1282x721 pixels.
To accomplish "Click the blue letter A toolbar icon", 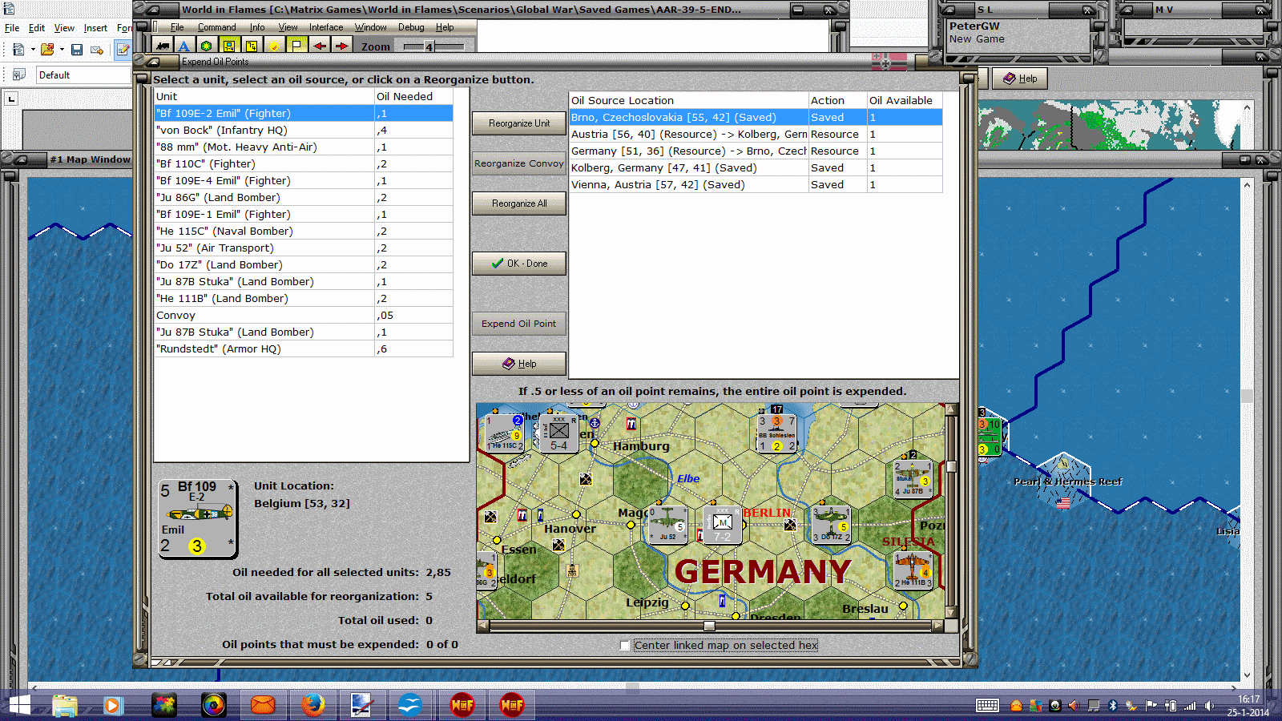I will 184,46.
